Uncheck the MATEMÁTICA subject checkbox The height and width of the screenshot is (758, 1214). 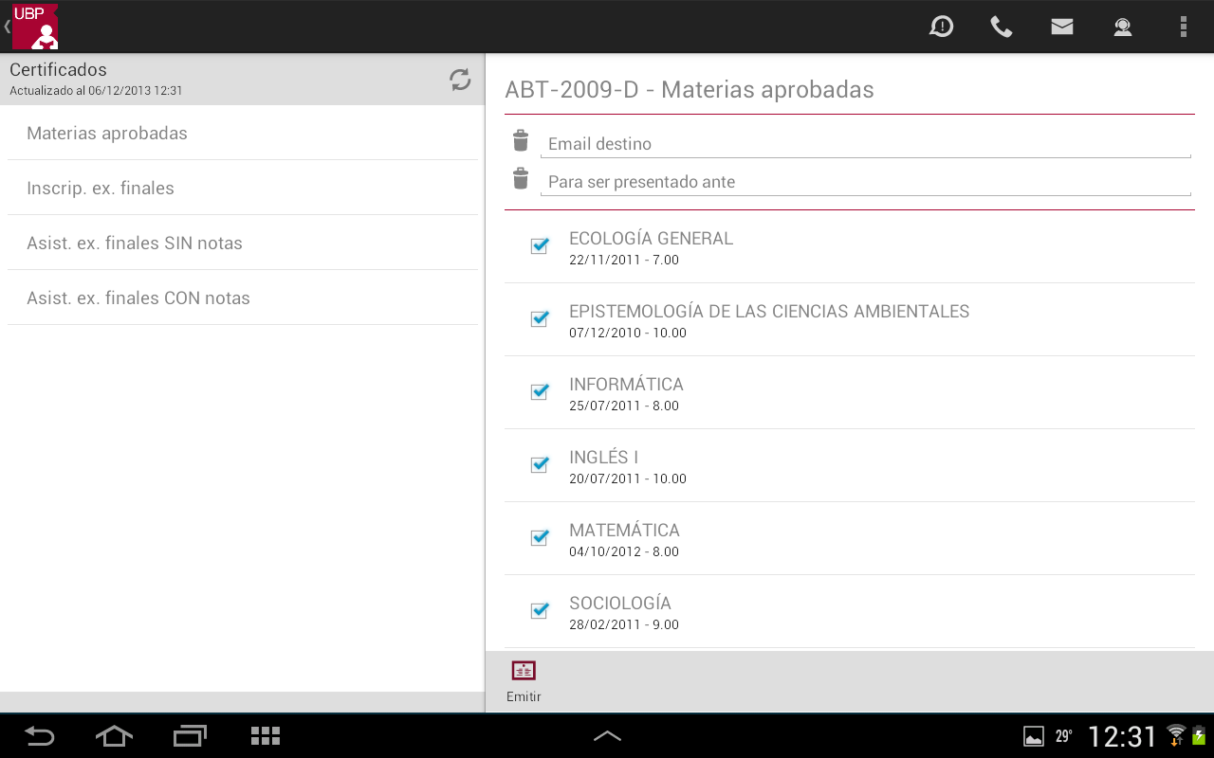pos(540,538)
